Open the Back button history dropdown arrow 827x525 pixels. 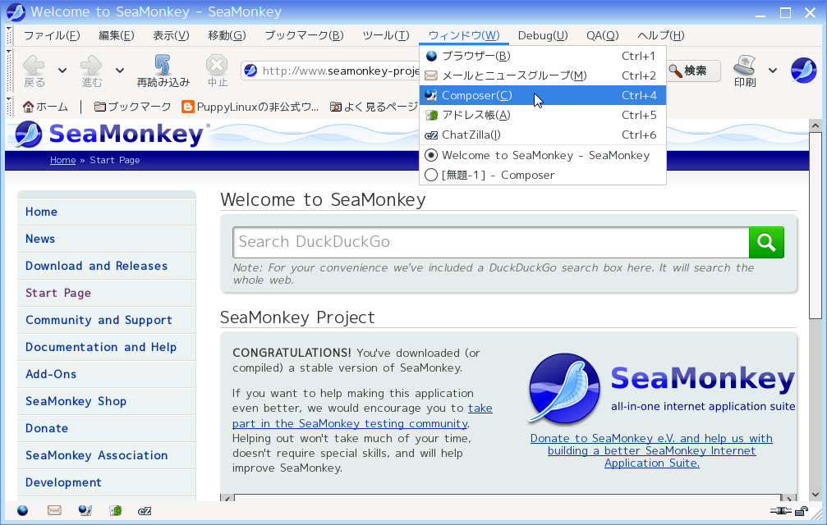point(62,70)
